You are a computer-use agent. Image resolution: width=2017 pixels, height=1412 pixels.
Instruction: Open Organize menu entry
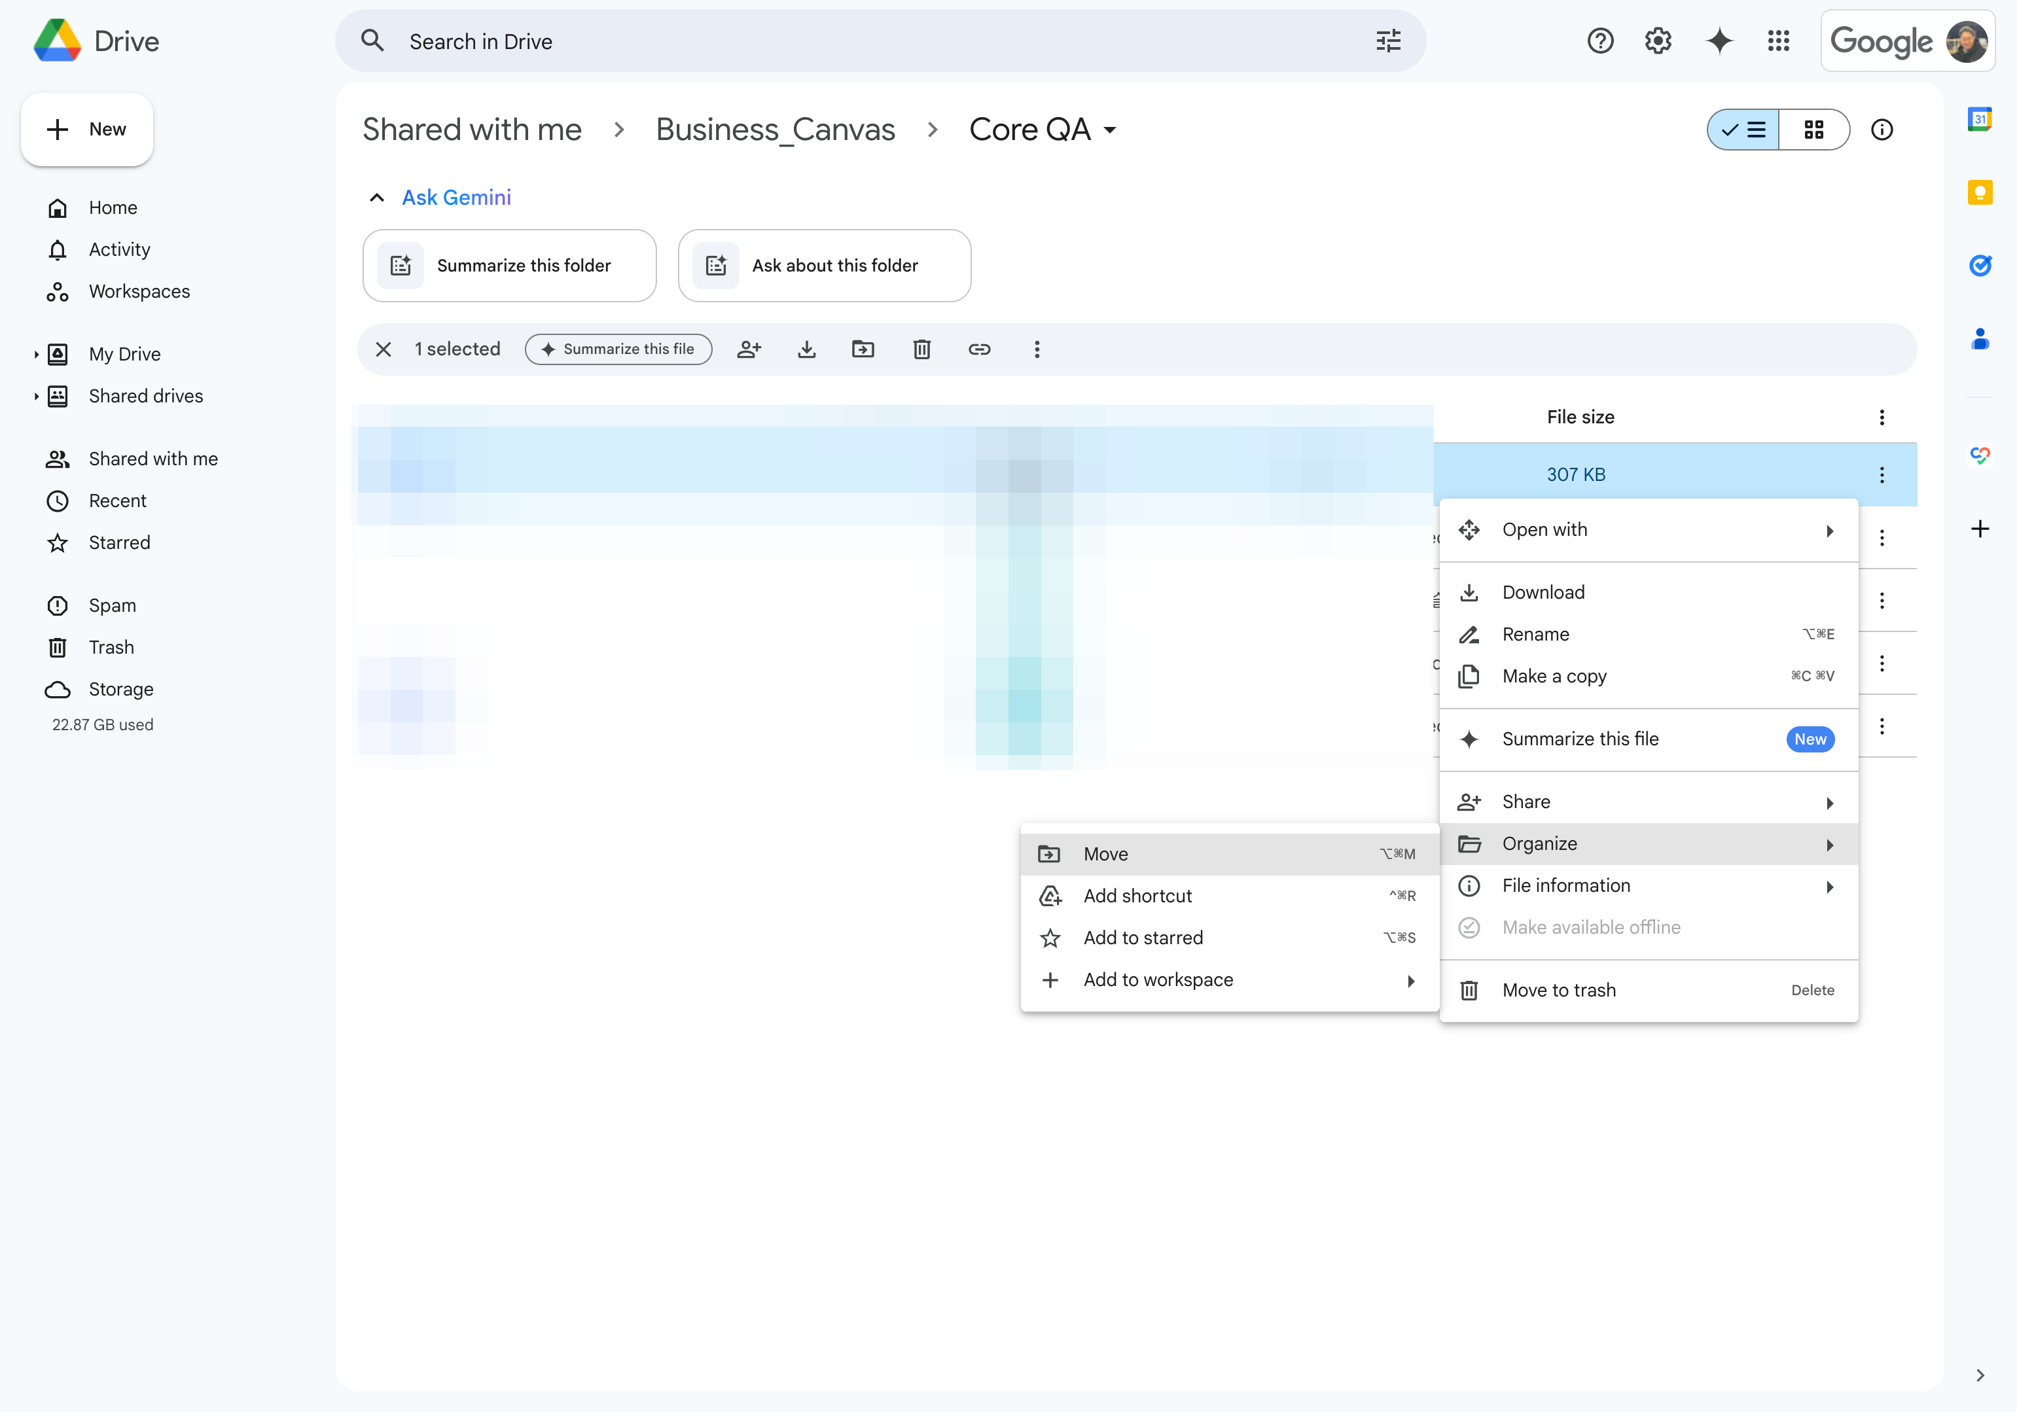1648,844
